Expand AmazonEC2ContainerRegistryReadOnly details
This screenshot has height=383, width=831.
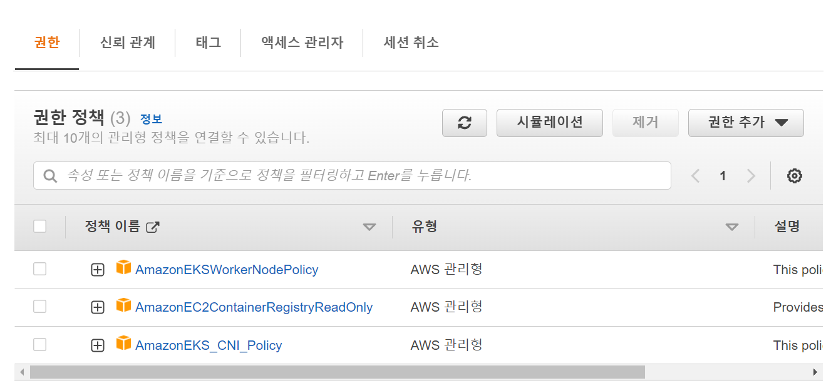pos(98,307)
